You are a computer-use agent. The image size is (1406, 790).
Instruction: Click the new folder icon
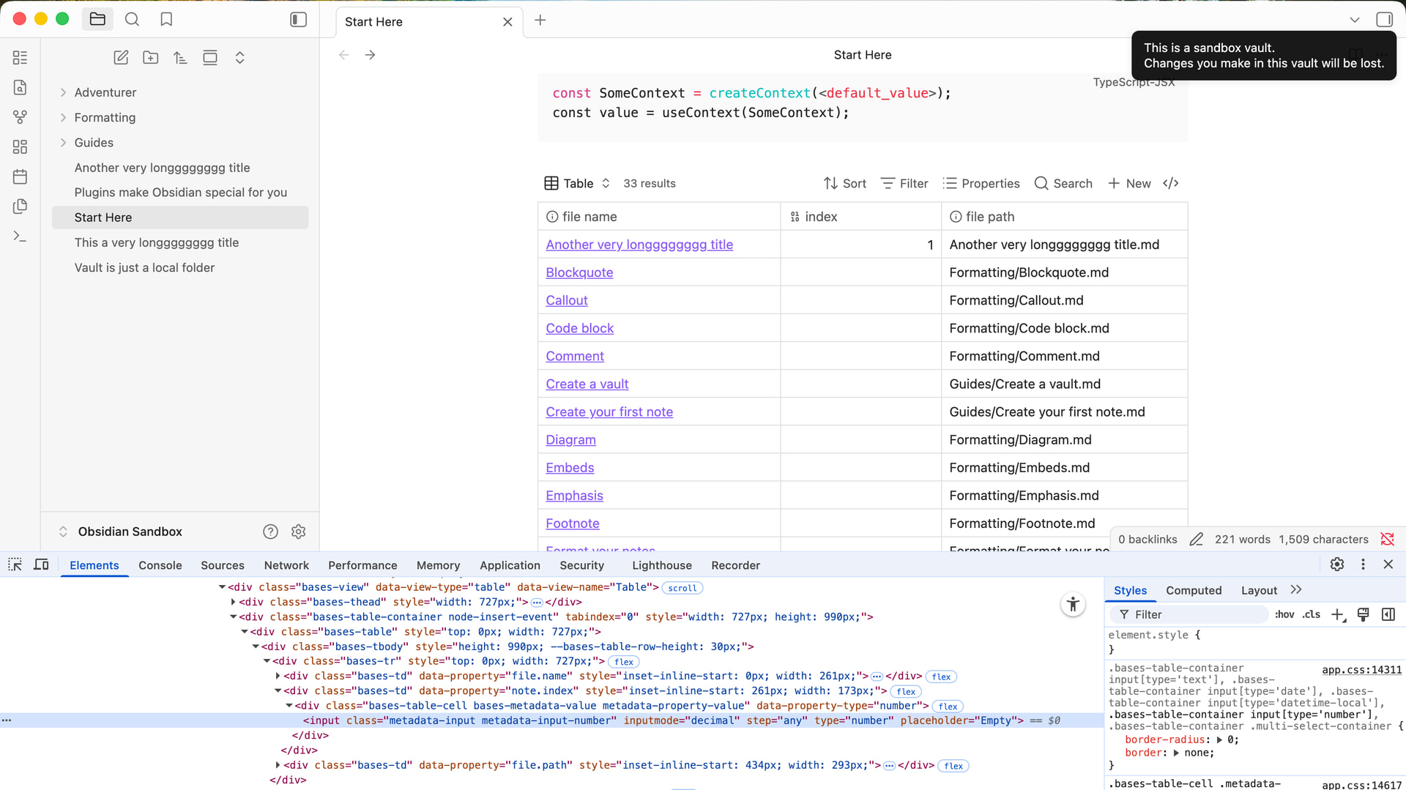[151, 58]
